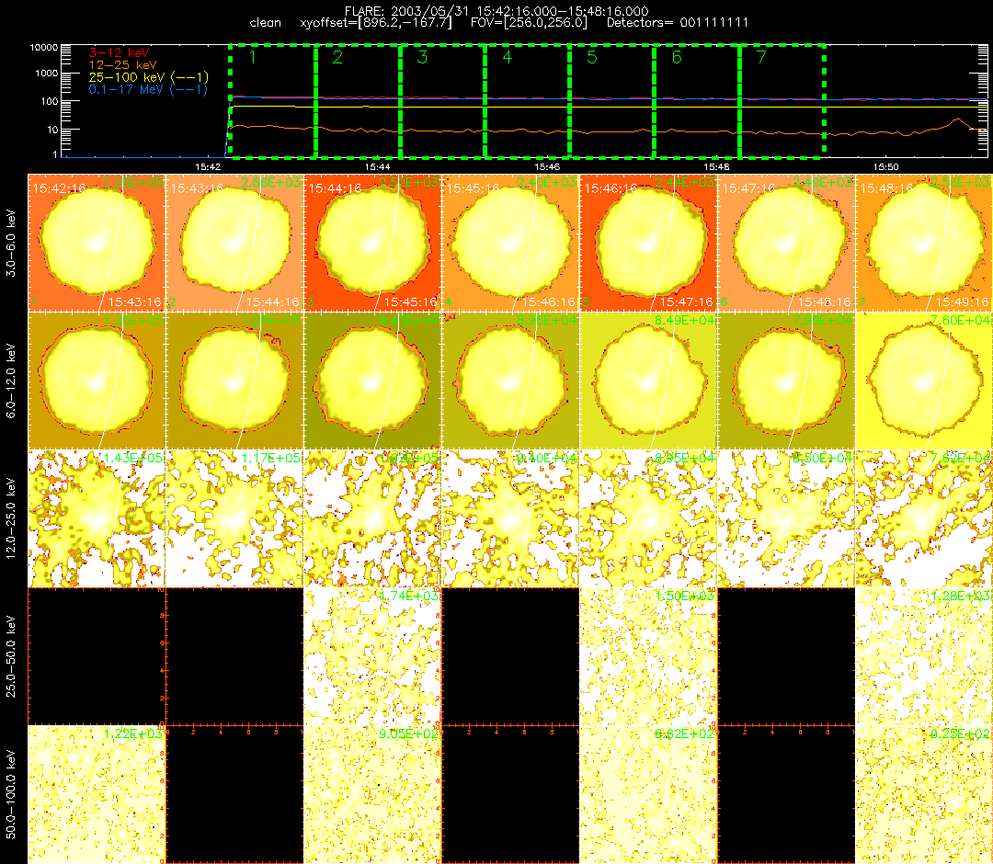This screenshot has width=993, height=864.
Task: Select the 3.0-6.0 keV image starting 15:45:16
Action: [x=510, y=243]
